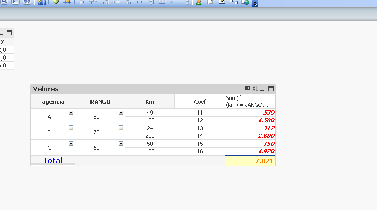377x210 pixels.
Task: Select Km value 24
Action: [x=150, y=128]
